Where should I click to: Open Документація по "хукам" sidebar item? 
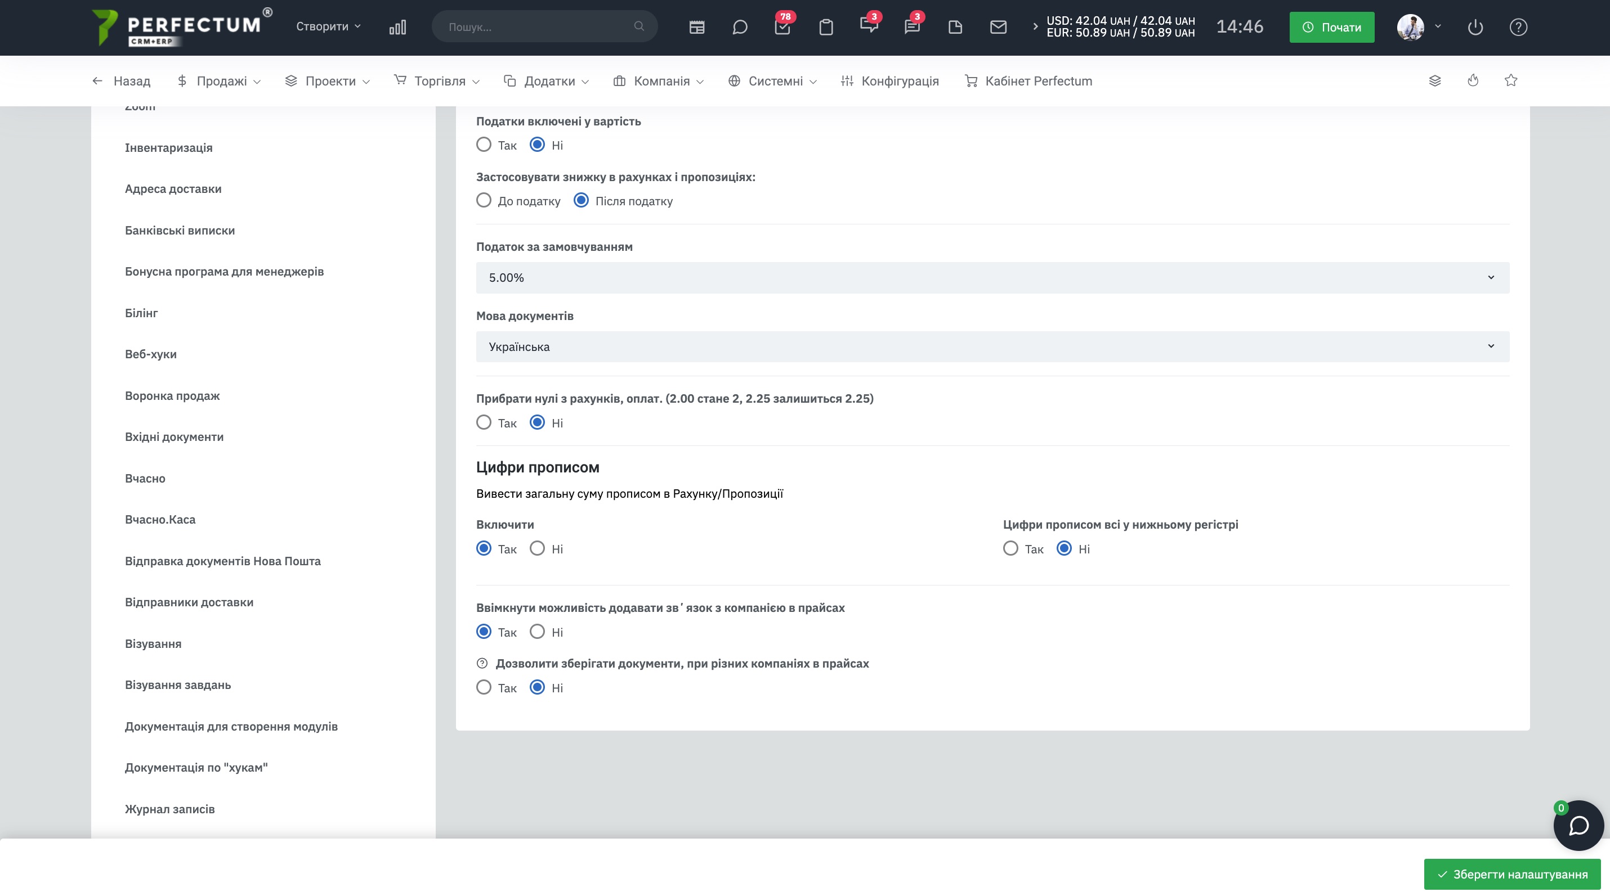pyautogui.click(x=196, y=767)
